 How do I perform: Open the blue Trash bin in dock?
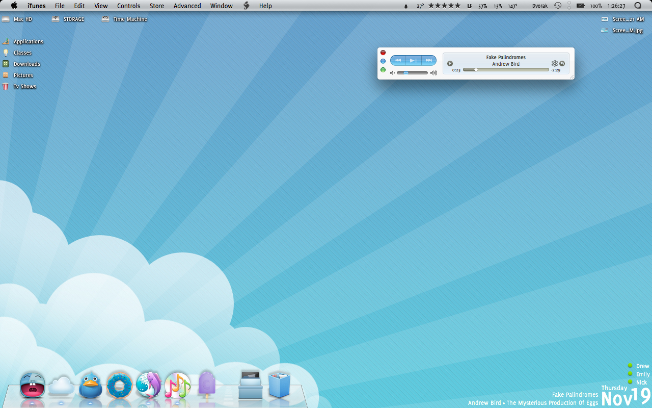[x=279, y=385]
